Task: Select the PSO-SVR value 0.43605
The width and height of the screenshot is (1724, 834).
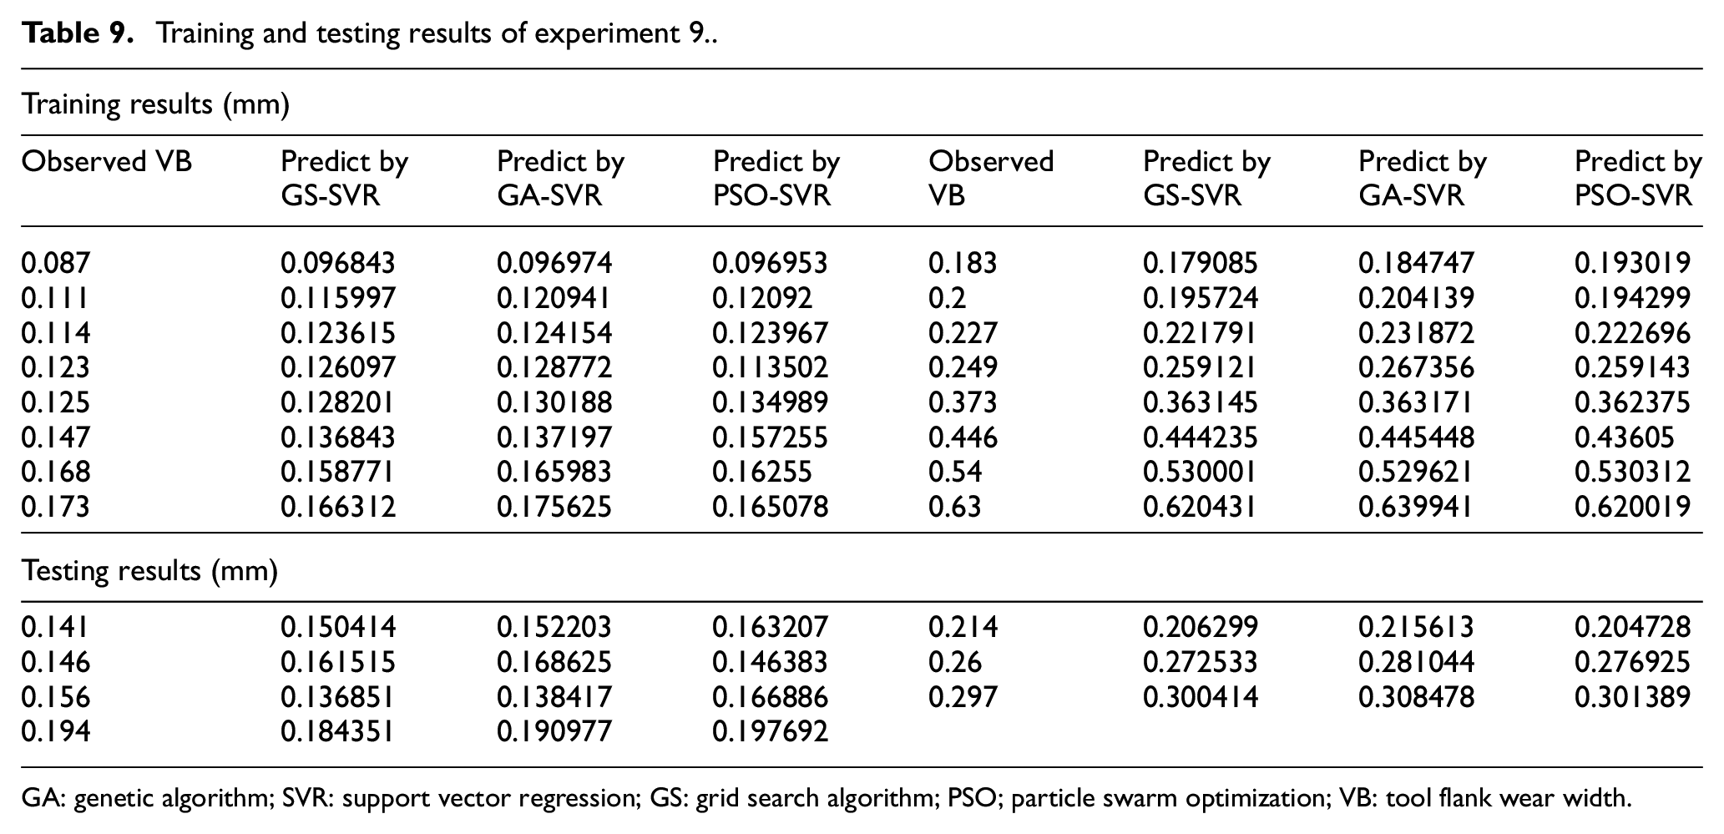Action: coord(1624,437)
